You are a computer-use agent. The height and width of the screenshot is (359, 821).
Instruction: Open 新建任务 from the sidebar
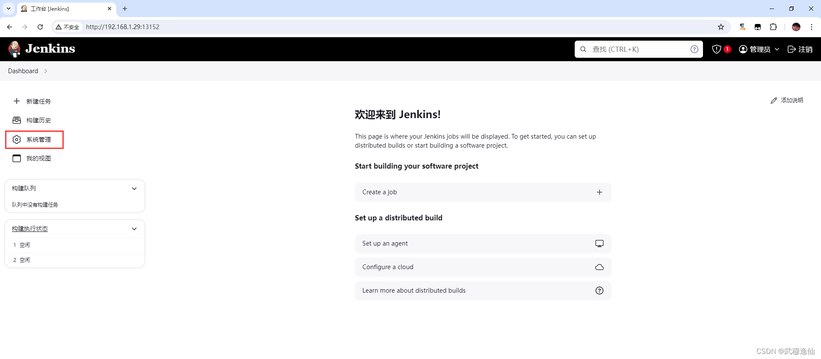[x=38, y=101]
